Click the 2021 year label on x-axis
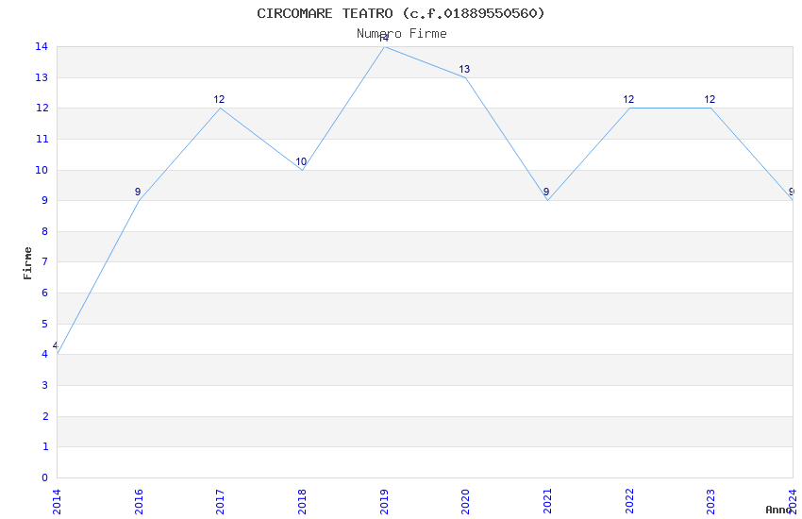Screen dimensions: 802x519 pos(548,502)
